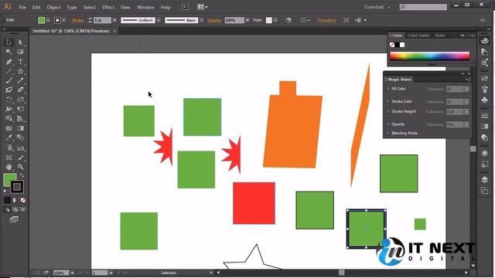Select the Line Segment tool
The image size is (495, 278).
pos(9,71)
